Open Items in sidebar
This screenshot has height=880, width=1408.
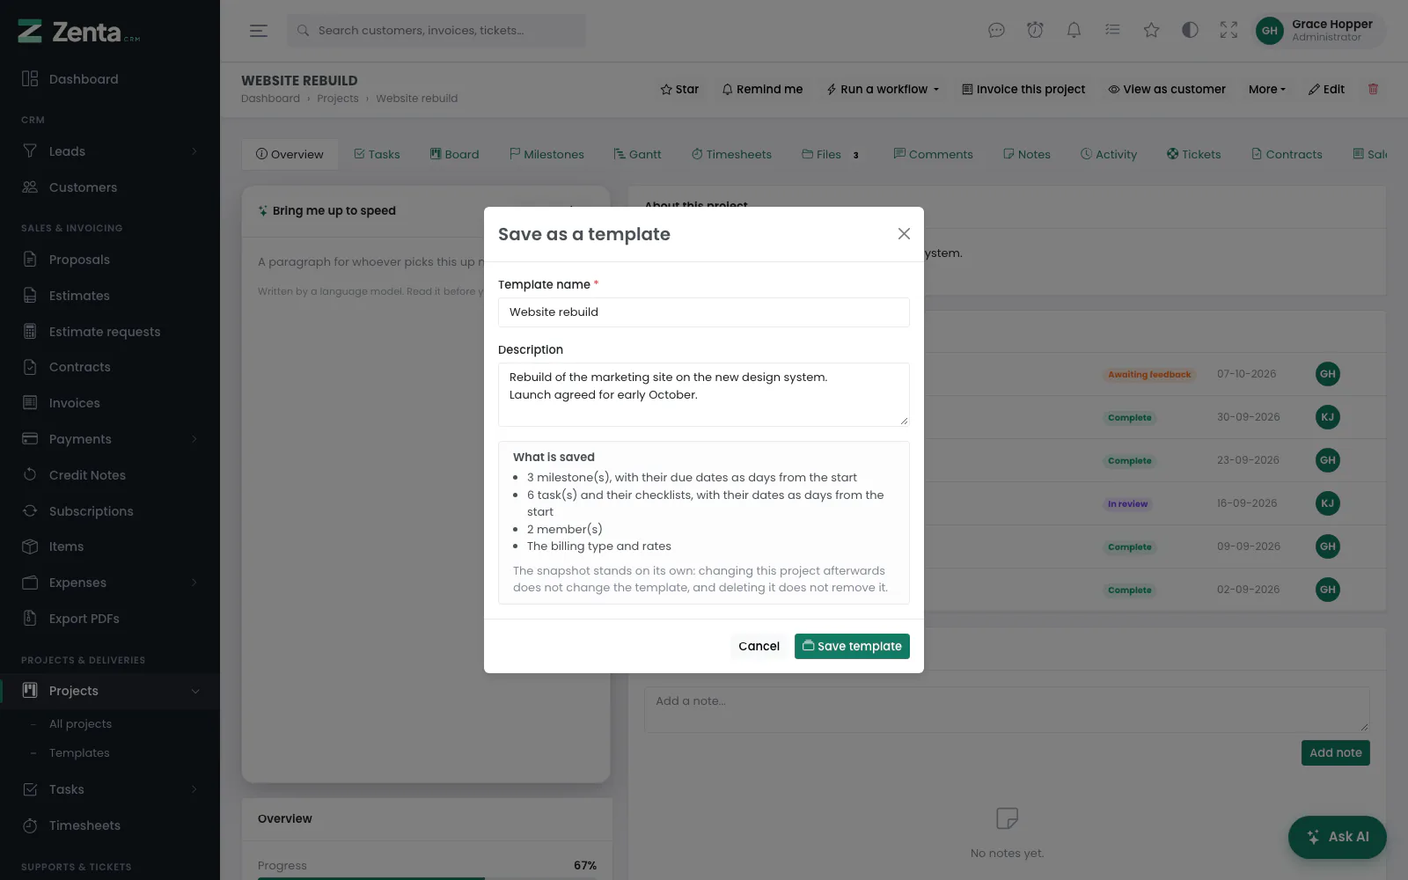(x=110, y=546)
